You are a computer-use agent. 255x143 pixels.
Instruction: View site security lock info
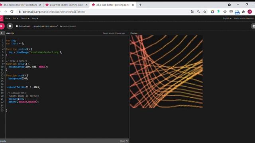tap(20, 12)
